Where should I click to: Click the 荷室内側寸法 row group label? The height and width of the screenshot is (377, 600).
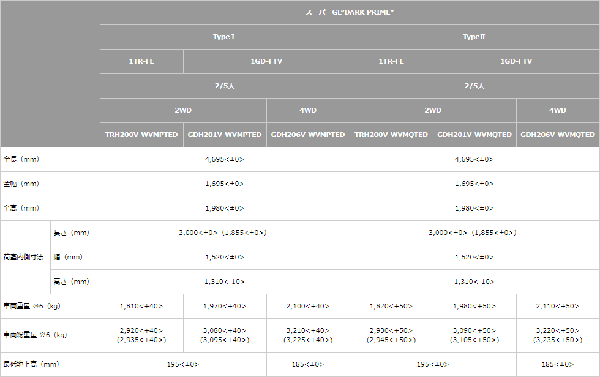pyautogui.click(x=25, y=257)
